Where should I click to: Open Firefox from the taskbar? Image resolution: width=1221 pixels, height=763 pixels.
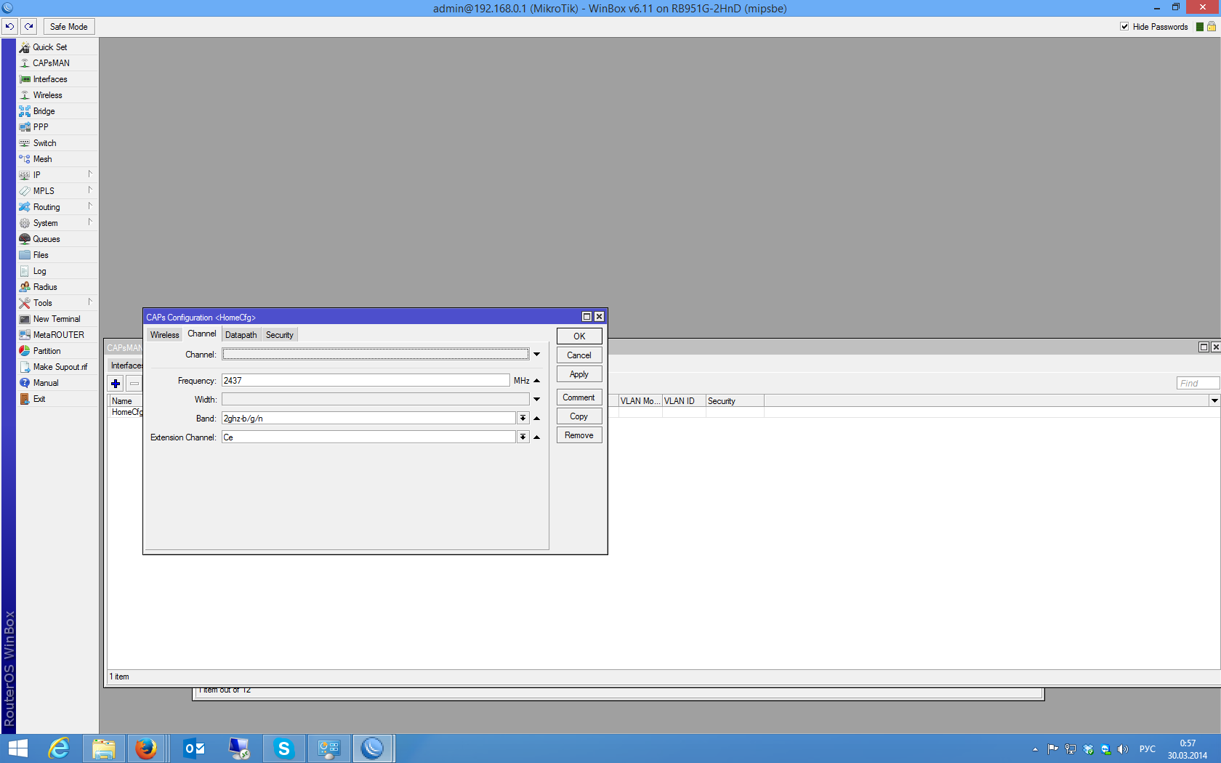tap(146, 748)
